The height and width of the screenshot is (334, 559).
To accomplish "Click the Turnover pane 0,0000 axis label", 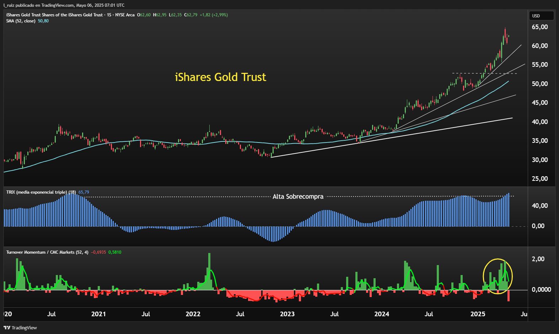I will [x=541, y=290].
